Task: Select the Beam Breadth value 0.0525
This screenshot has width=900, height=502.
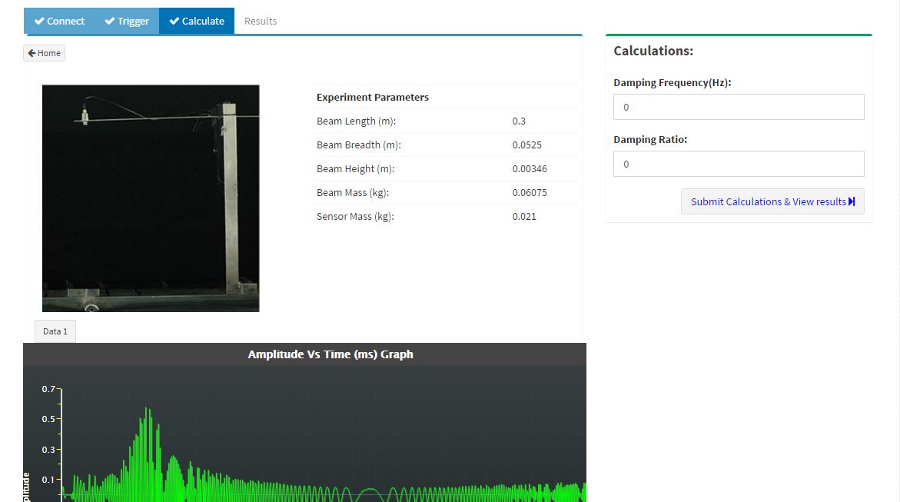Action: click(x=527, y=145)
